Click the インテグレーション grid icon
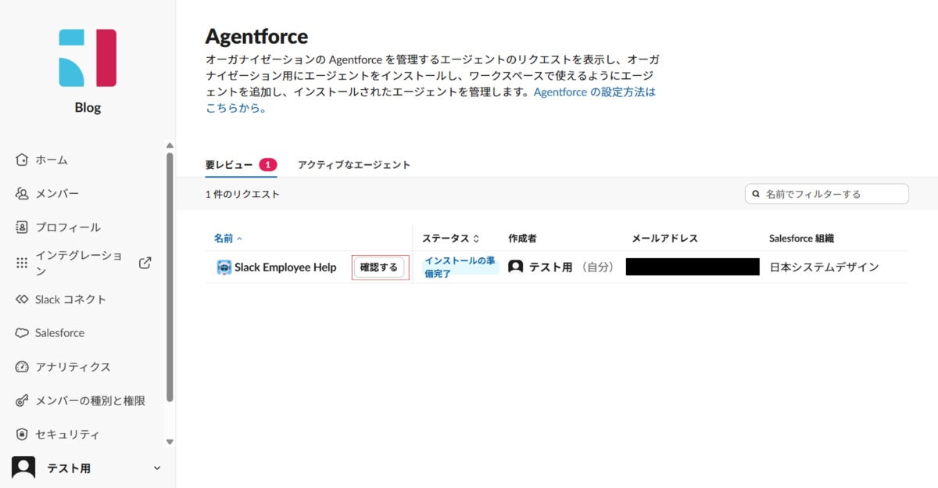Screen dimensions: 938x488 (22, 264)
